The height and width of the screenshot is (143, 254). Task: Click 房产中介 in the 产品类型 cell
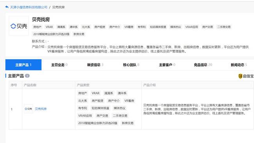(114, 101)
